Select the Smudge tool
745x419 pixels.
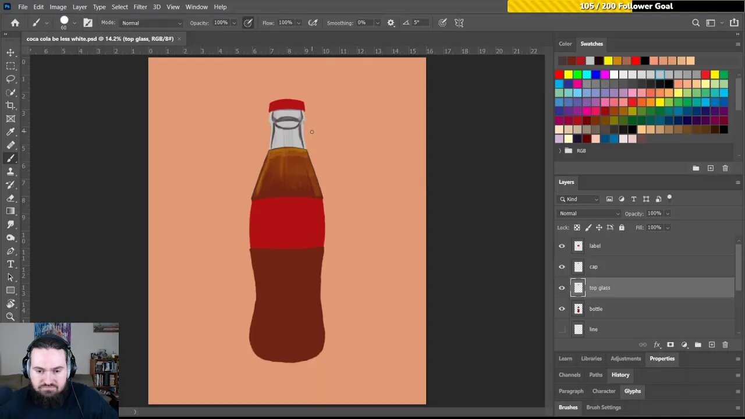[10, 225]
